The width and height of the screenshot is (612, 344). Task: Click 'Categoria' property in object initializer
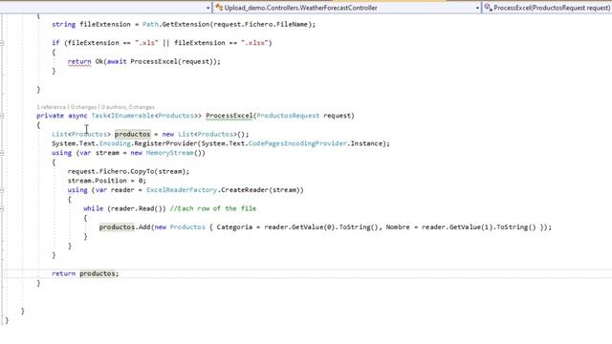pos(234,227)
